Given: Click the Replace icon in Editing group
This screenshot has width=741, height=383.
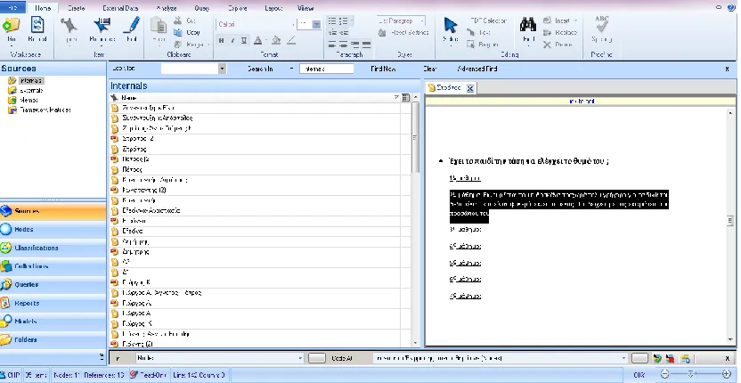Looking at the screenshot, I should (547, 33).
